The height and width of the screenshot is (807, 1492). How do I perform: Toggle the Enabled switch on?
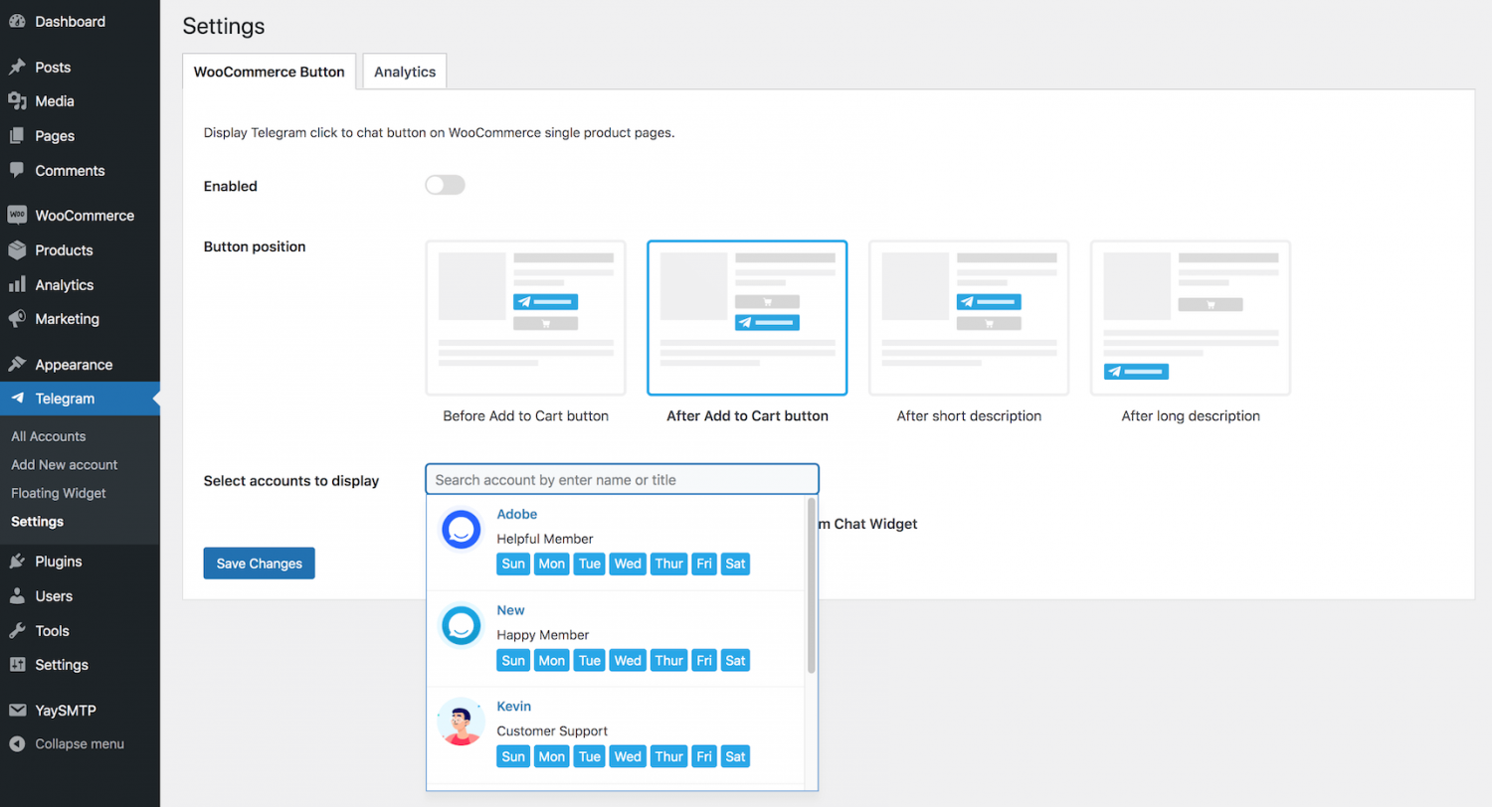click(x=445, y=186)
